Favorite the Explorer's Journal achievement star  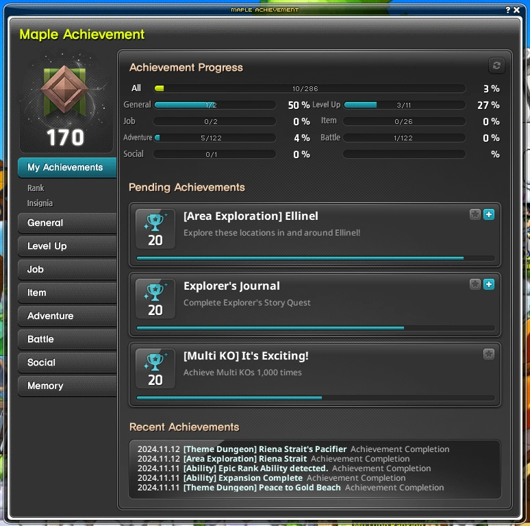[475, 284]
